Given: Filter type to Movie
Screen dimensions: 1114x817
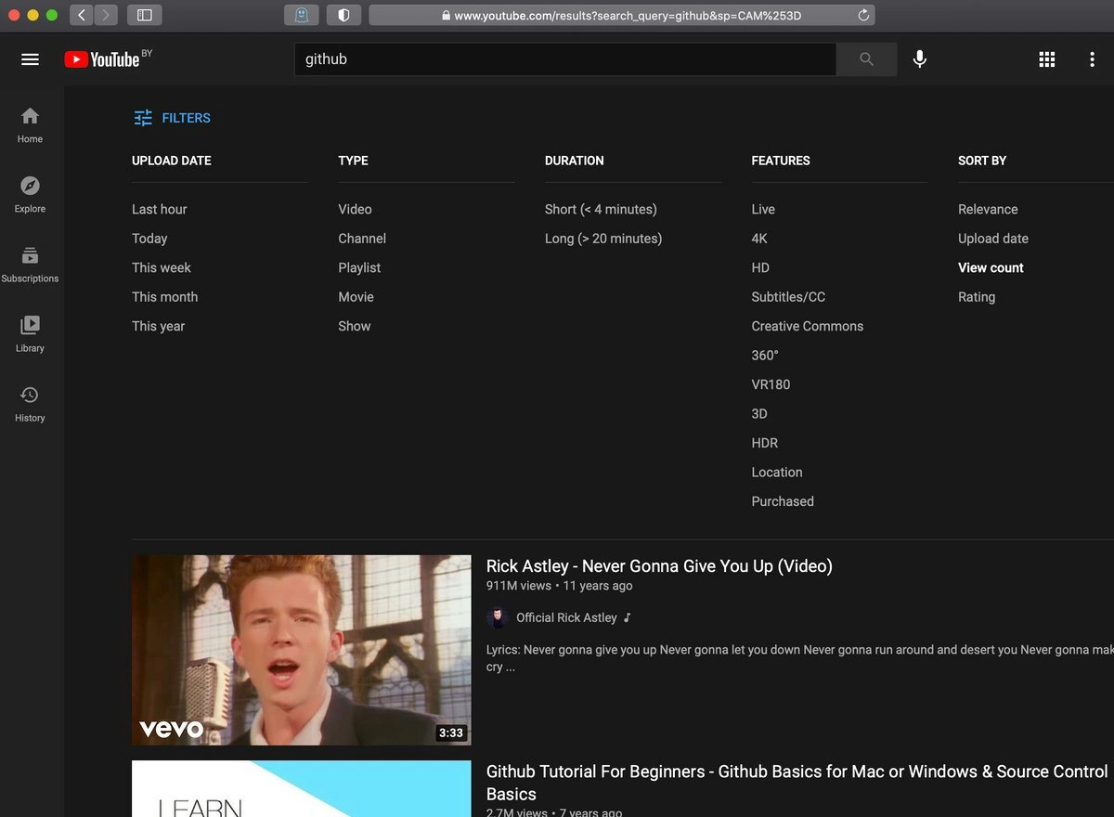Looking at the screenshot, I should [356, 297].
